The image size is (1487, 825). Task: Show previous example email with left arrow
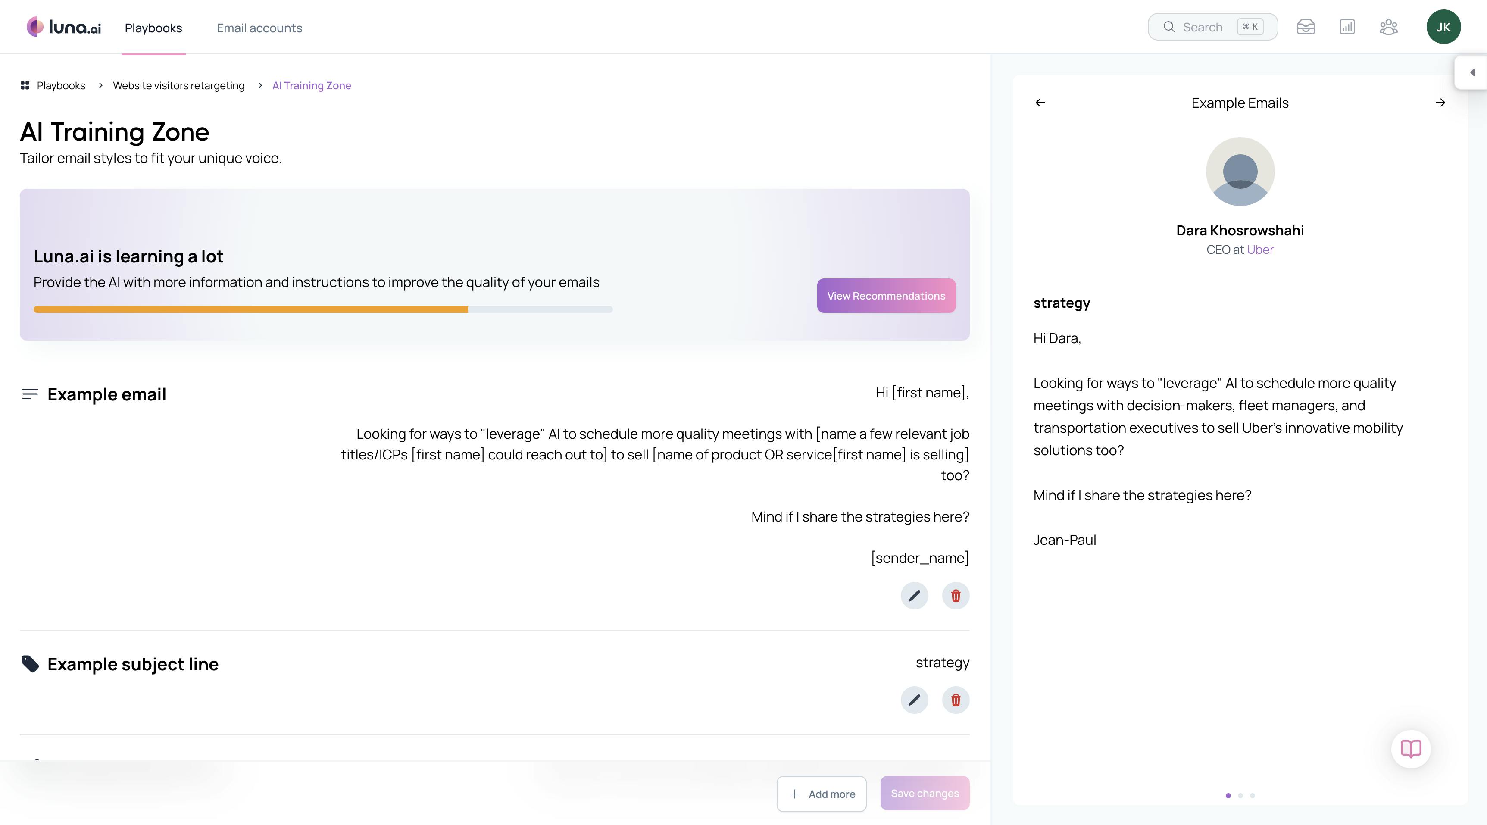coord(1040,103)
